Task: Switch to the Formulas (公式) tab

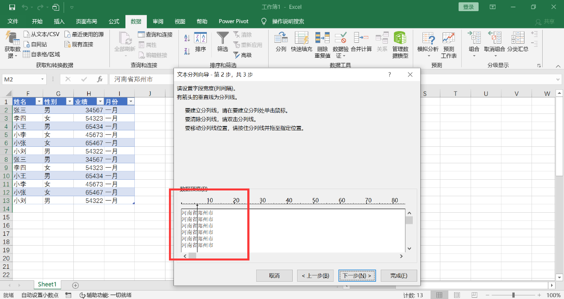Action: (x=114, y=21)
